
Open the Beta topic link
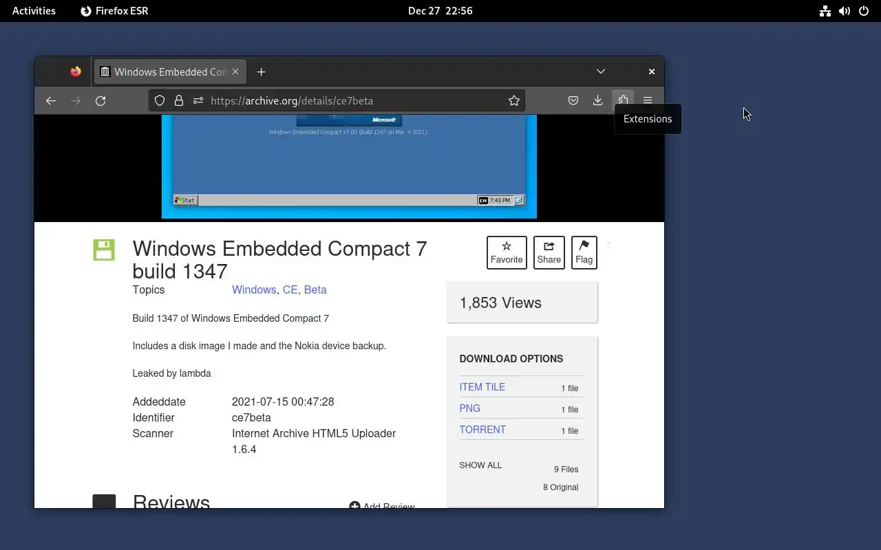tap(315, 289)
